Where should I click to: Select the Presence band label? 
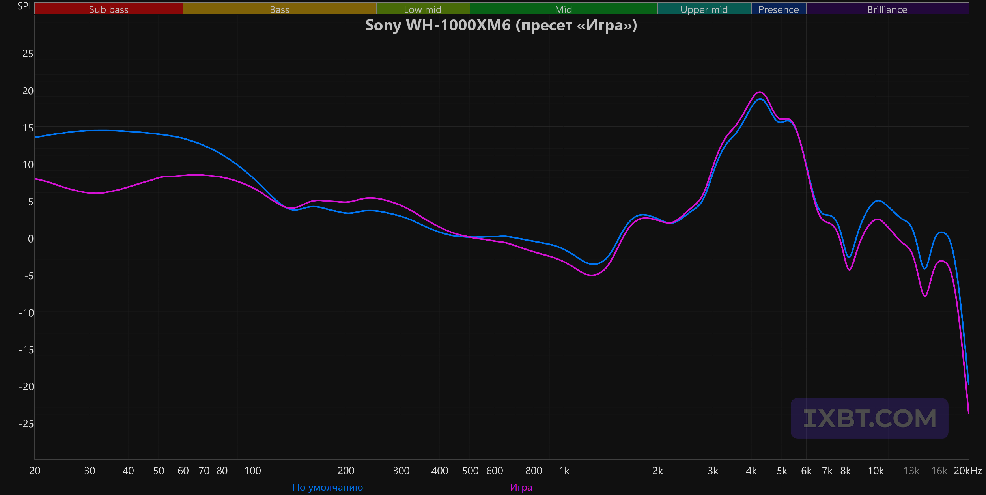click(779, 9)
